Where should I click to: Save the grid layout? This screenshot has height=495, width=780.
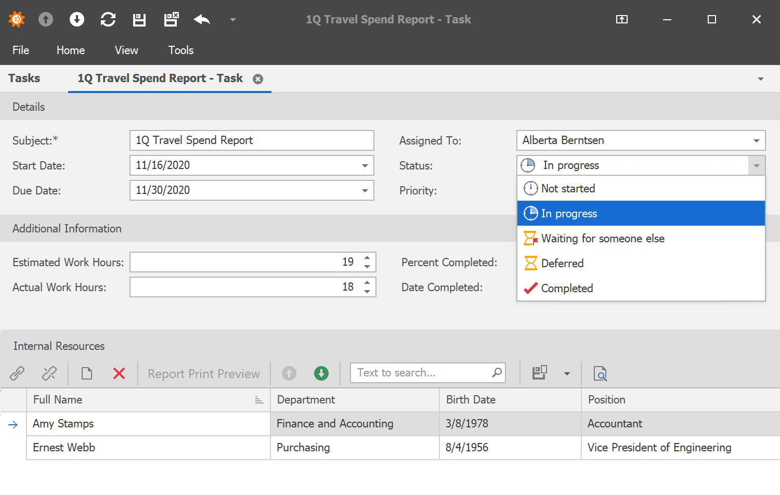coord(539,372)
